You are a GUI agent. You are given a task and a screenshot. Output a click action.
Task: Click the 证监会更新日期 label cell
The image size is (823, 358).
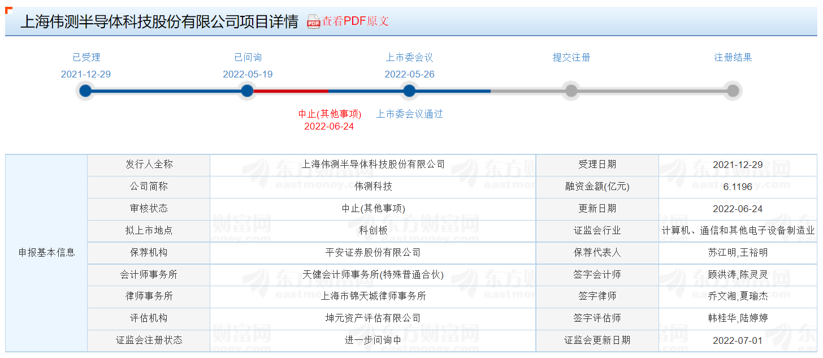[597, 340]
